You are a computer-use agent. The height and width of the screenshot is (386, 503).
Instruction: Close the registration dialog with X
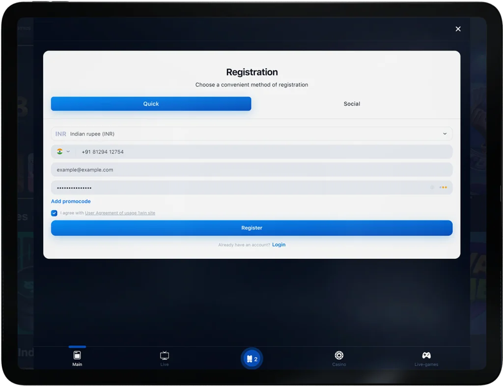[x=458, y=29]
